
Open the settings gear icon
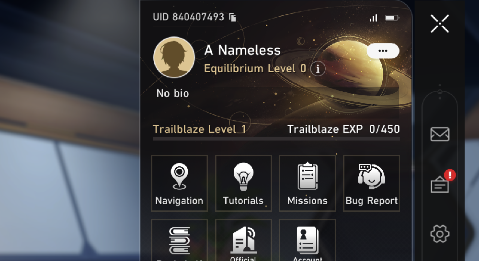click(x=440, y=234)
